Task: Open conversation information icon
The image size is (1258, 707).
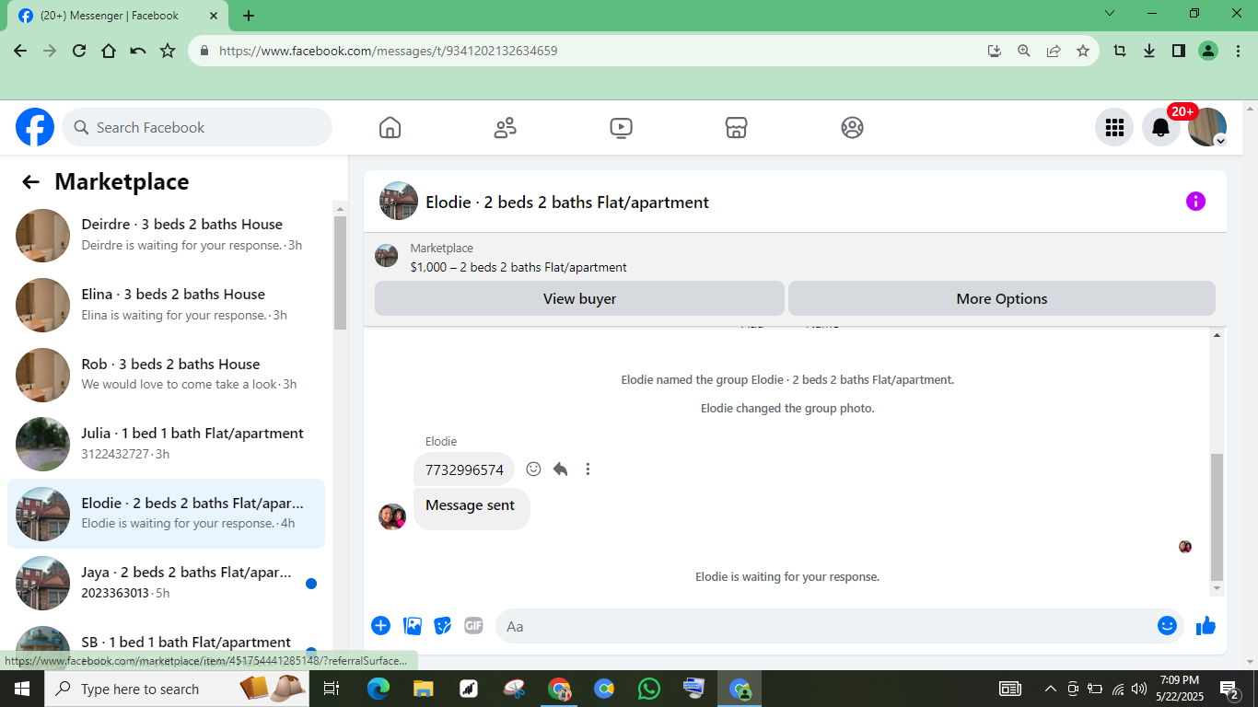Action: coord(1195,201)
